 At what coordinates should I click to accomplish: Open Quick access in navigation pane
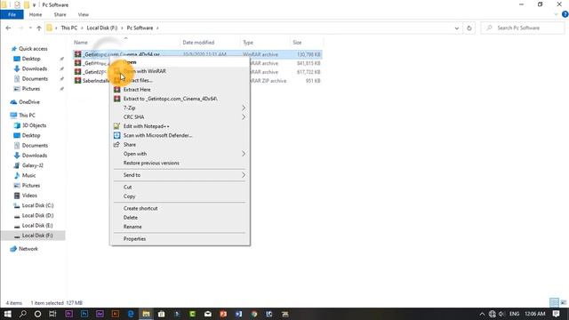(x=33, y=49)
